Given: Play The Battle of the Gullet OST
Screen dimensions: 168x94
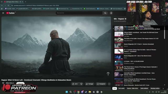Looking at the screenshot, I should [141, 39].
